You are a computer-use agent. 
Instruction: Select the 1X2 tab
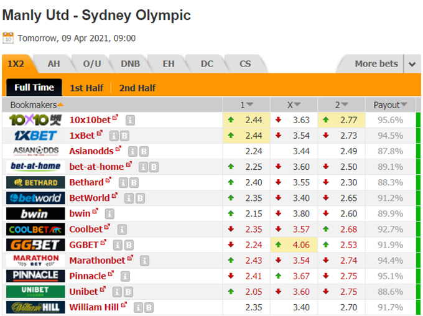pos(16,64)
